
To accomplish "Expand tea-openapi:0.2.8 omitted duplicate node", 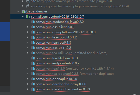I will click(27, 74).
